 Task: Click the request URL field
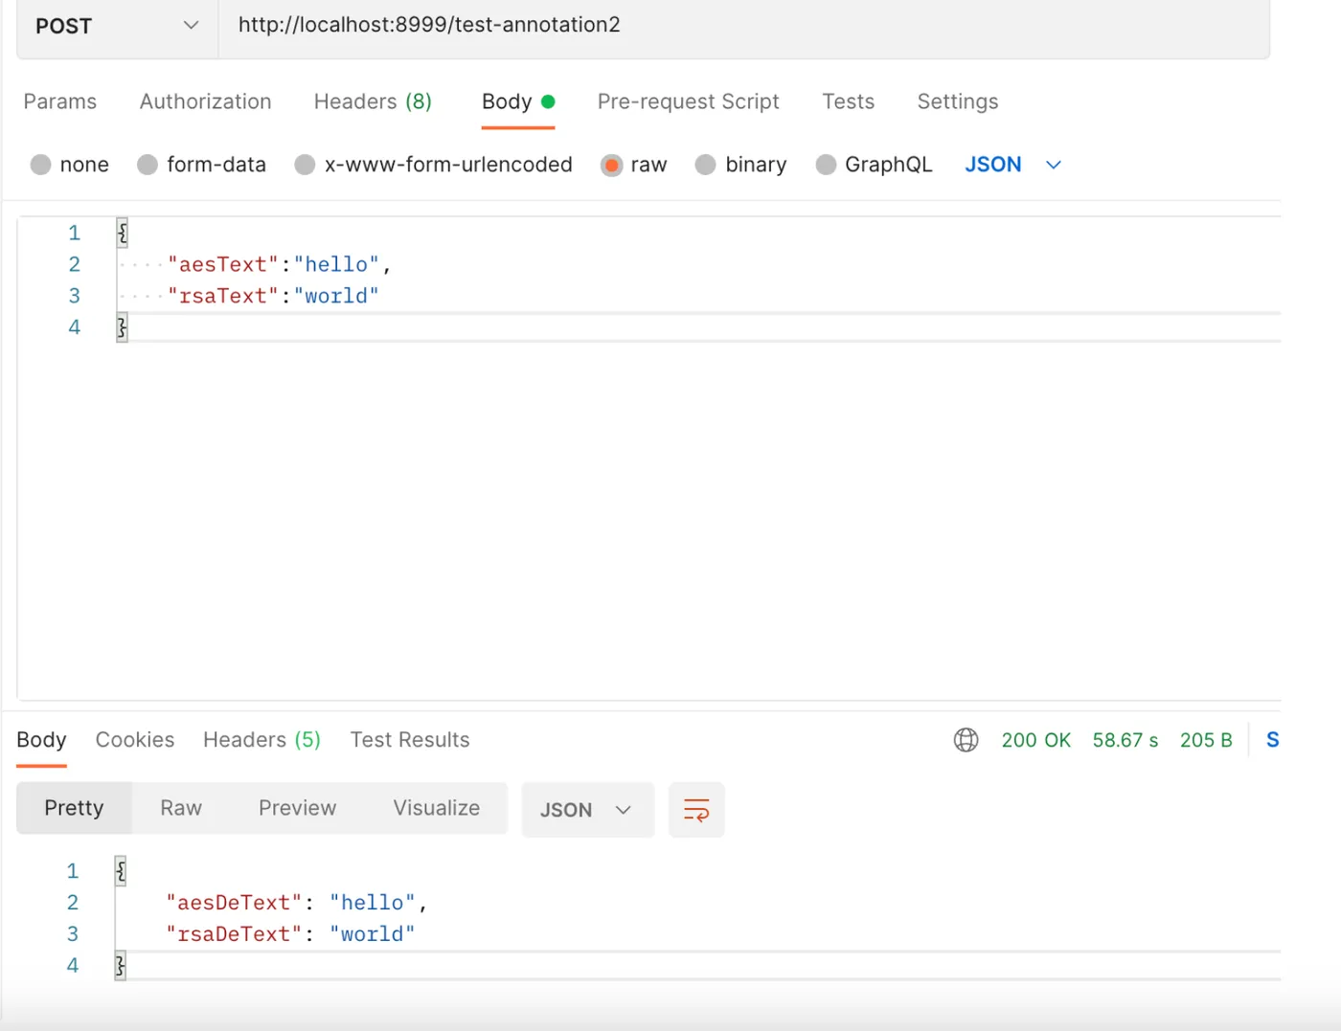[743, 26]
